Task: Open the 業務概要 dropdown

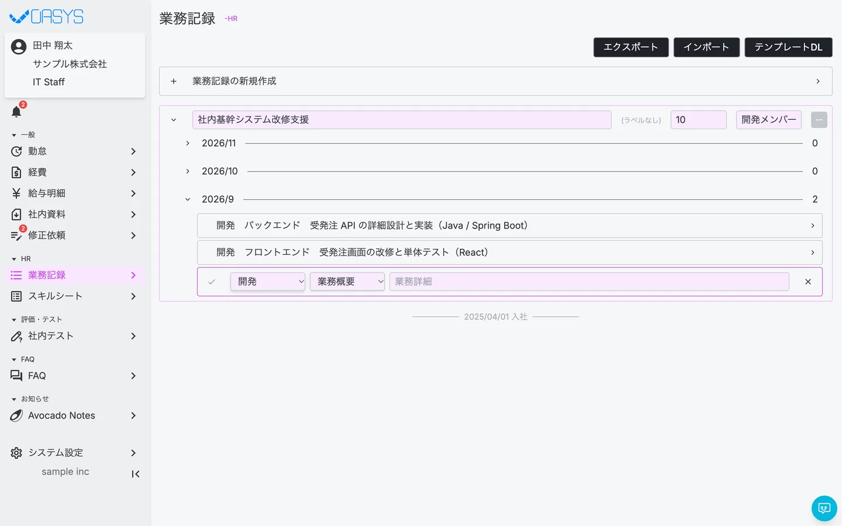Action: tap(347, 282)
